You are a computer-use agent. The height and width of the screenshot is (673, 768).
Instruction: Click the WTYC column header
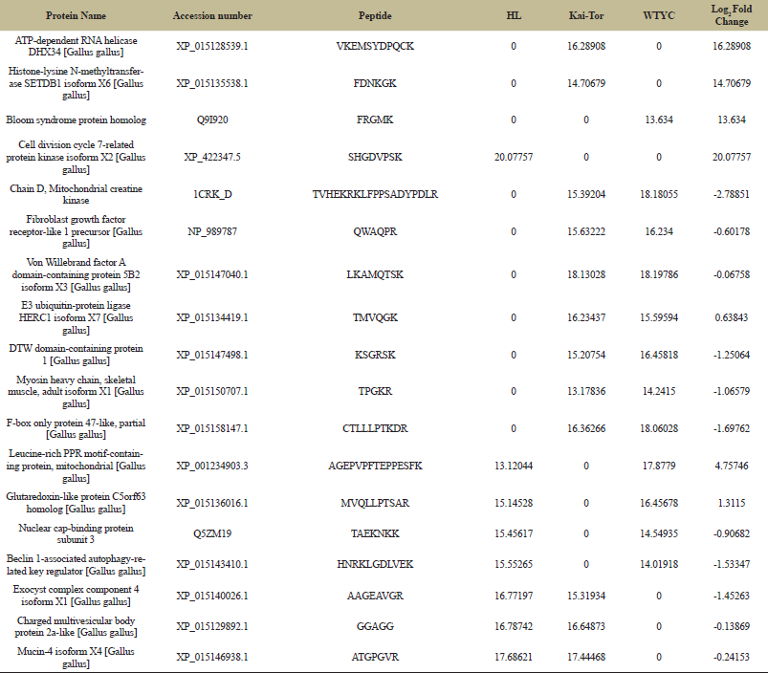pos(659,16)
